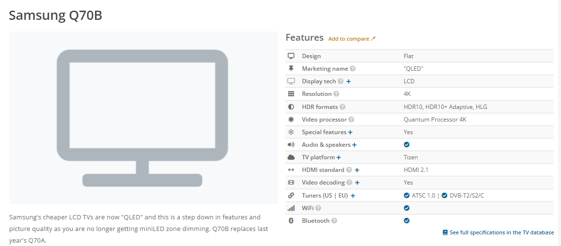Click the book icon before See full specifications

coord(445,232)
